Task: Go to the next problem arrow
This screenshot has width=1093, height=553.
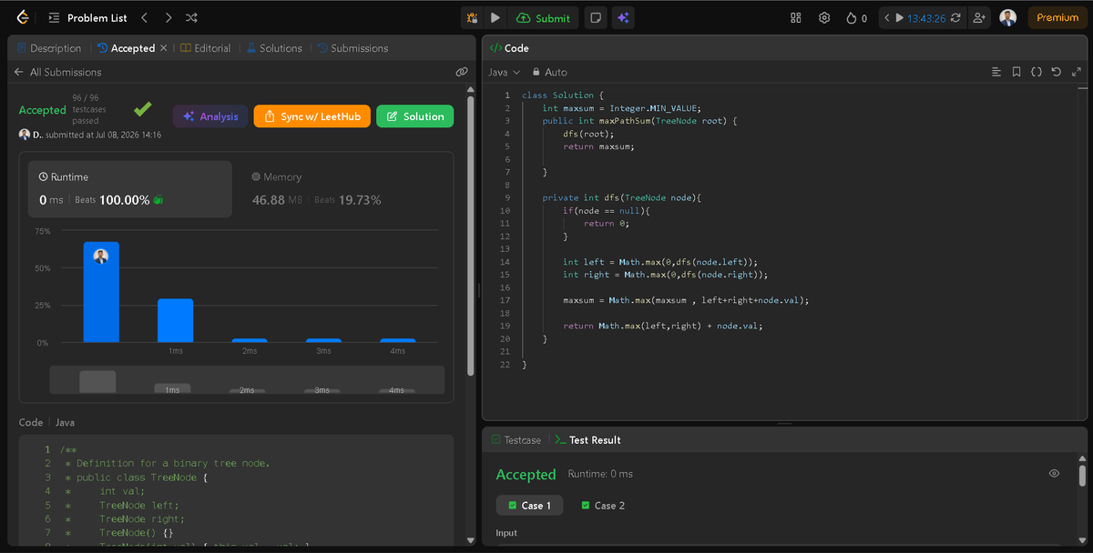Action: point(168,17)
